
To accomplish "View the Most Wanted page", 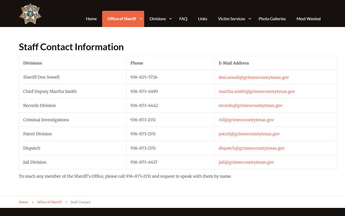I will pos(309,19).
